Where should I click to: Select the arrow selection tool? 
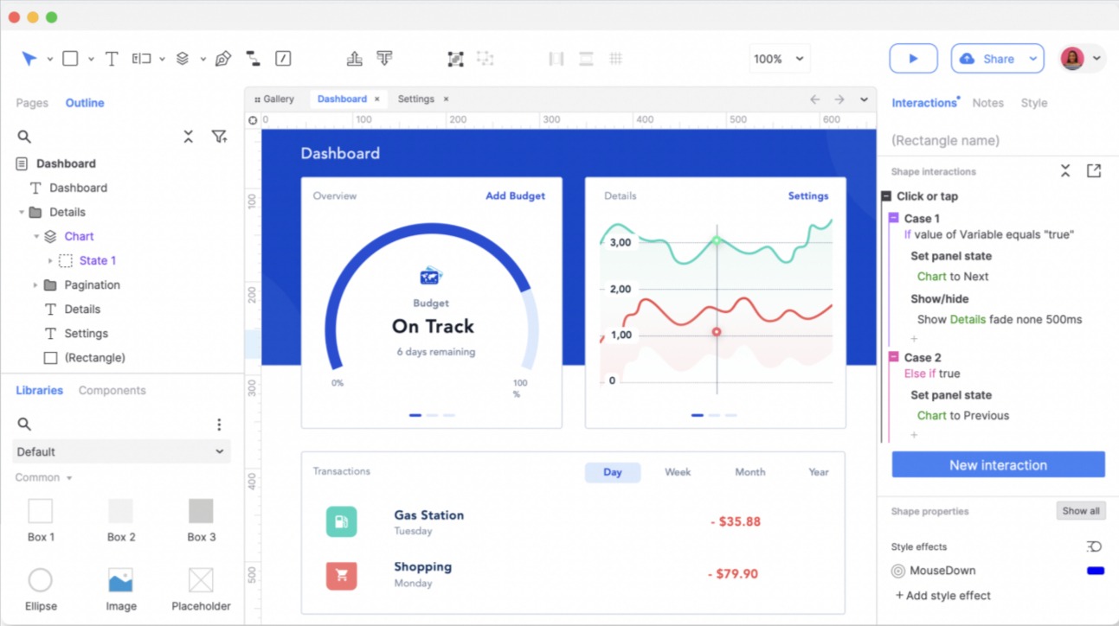click(x=29, y=58)
